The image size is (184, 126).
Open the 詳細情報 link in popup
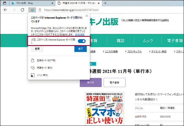click(80, 35)
